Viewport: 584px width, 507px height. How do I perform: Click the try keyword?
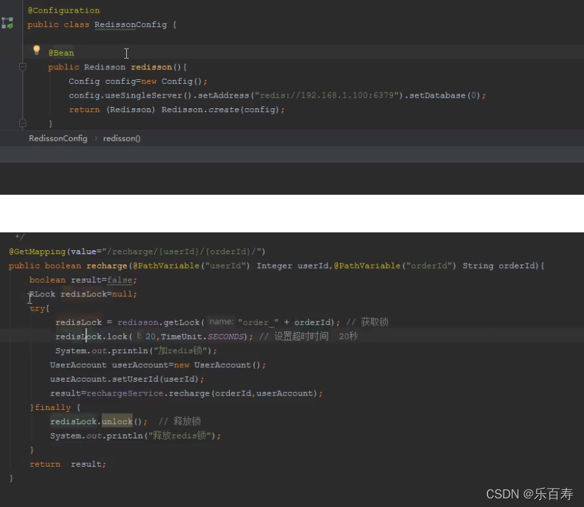tap(37, 308)
